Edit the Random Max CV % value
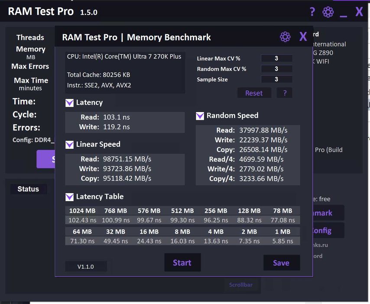This screenshot has height=304, width=370. [x=276, y=69]
